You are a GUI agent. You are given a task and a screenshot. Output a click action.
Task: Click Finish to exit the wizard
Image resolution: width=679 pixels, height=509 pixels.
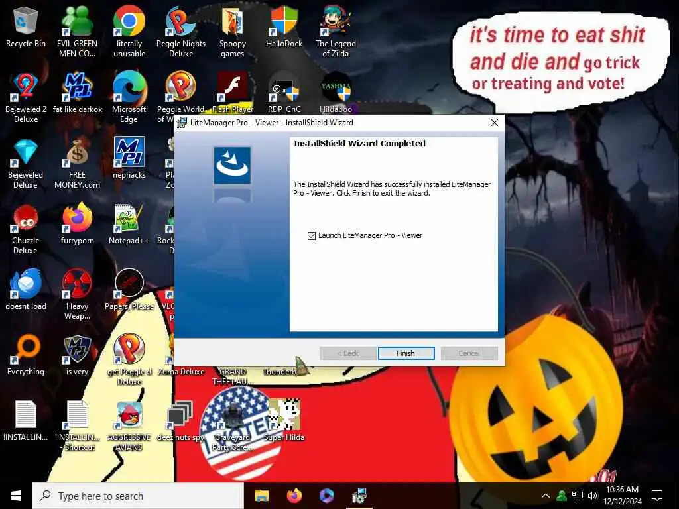click(406, 353)
